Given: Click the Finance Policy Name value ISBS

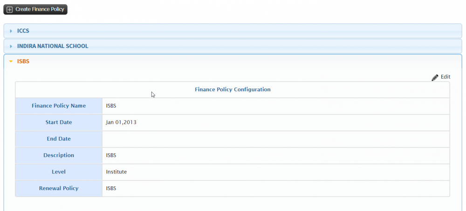Looking at the screenshot, I should click(111, 106).
